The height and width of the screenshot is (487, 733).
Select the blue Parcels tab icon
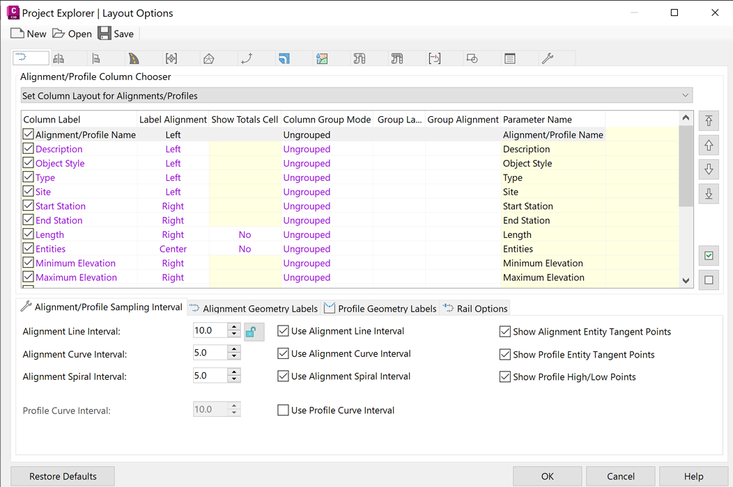point(284,58)
